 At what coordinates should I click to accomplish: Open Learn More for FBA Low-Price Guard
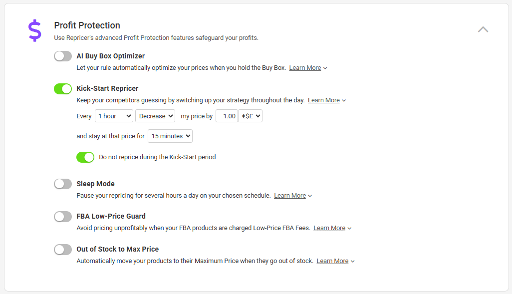[x=329, y=228]
